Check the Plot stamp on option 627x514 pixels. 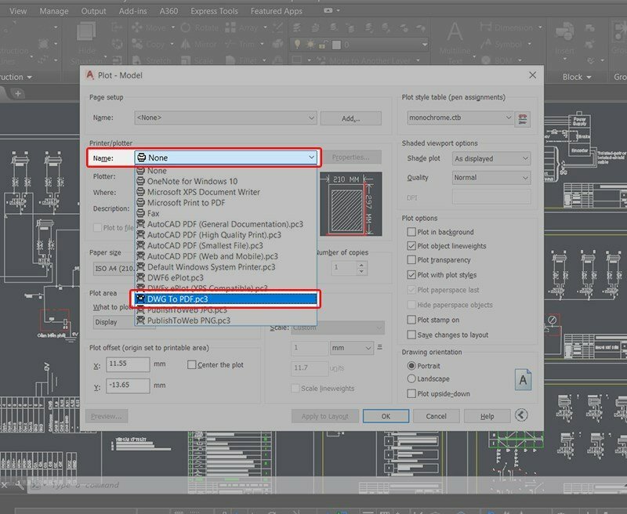point(411,319)
